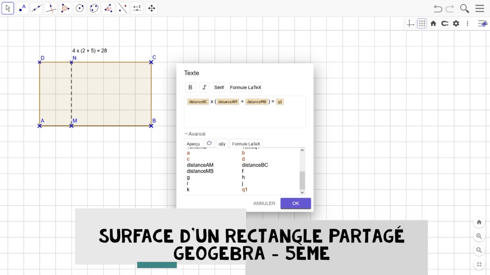Switch to the Aperçu tab

click(x=193, y=144)
